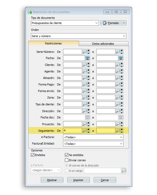
Task: Select the Restricciones tab
Action: 53,43
